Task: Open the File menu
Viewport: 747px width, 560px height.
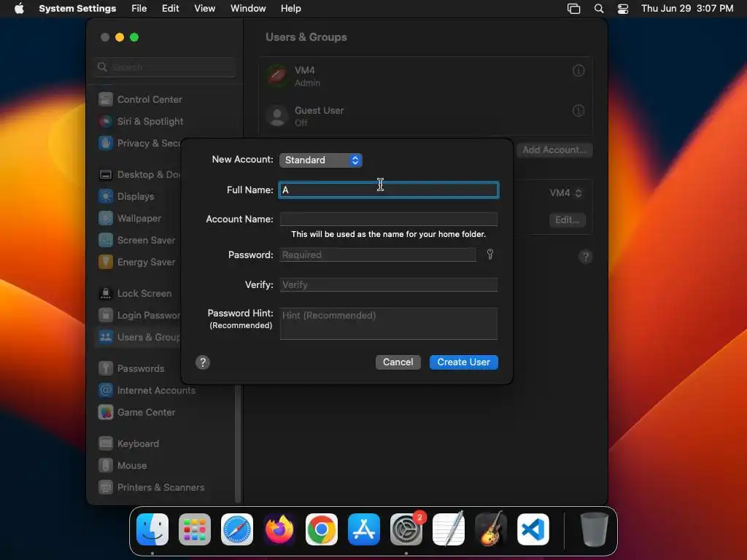Action: [x=139, y=9]
